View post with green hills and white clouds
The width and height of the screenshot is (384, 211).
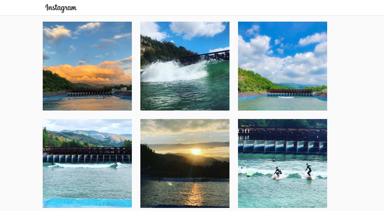(x=283, y=66)
